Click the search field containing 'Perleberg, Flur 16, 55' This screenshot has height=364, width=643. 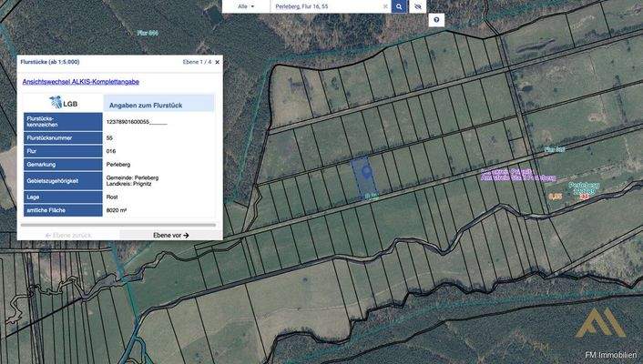point(319,6)
